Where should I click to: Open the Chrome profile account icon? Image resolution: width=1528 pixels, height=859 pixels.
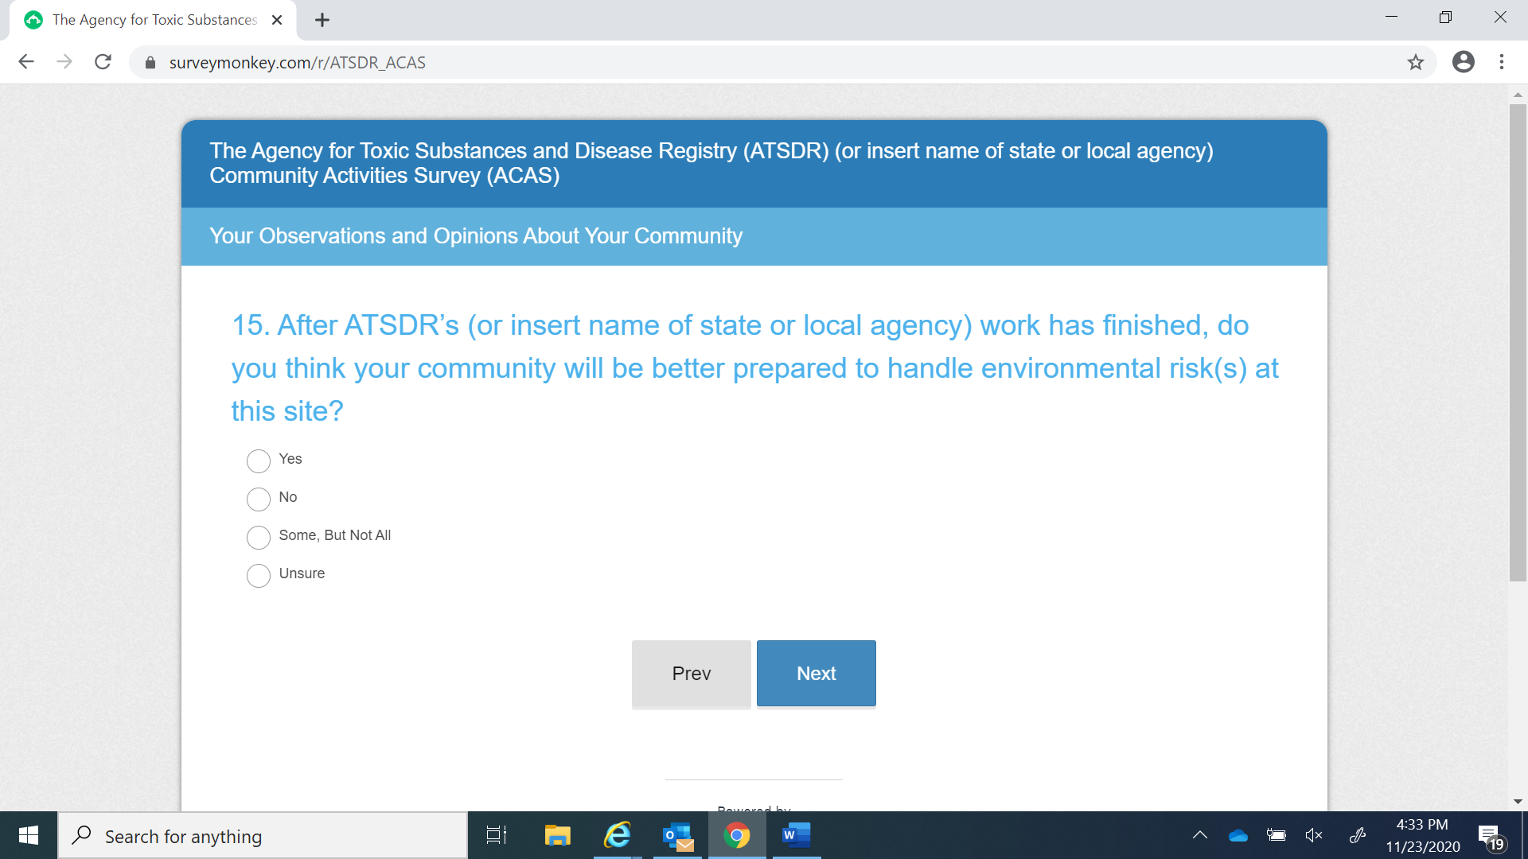(x=1463, y=62)
